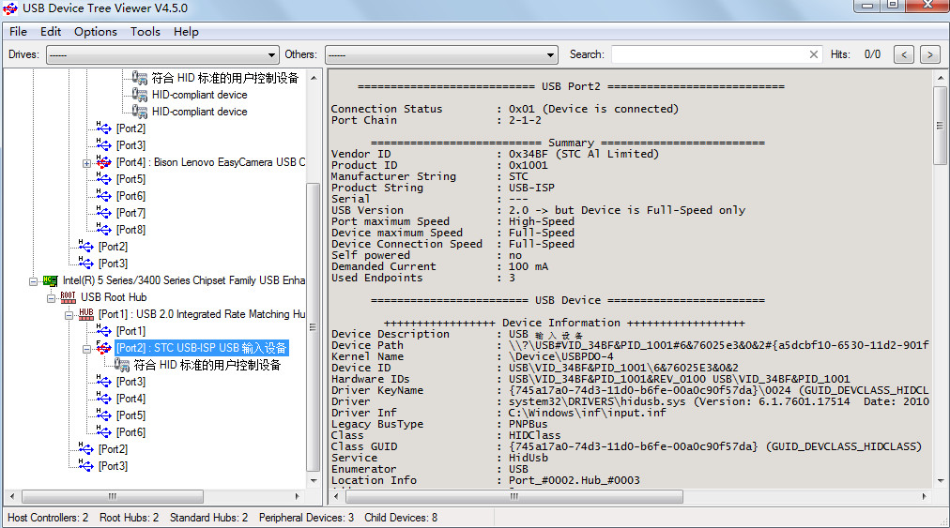
Task: Click Peripheral Devices: 3 status entry
Action: (x=306, y=518)
